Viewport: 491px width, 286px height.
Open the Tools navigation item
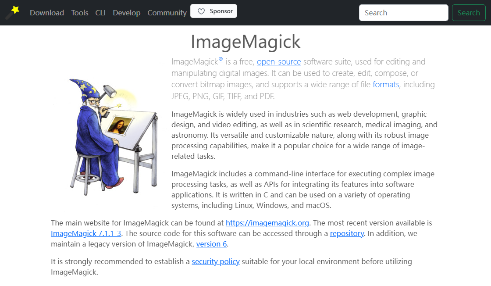pos(80,13)
